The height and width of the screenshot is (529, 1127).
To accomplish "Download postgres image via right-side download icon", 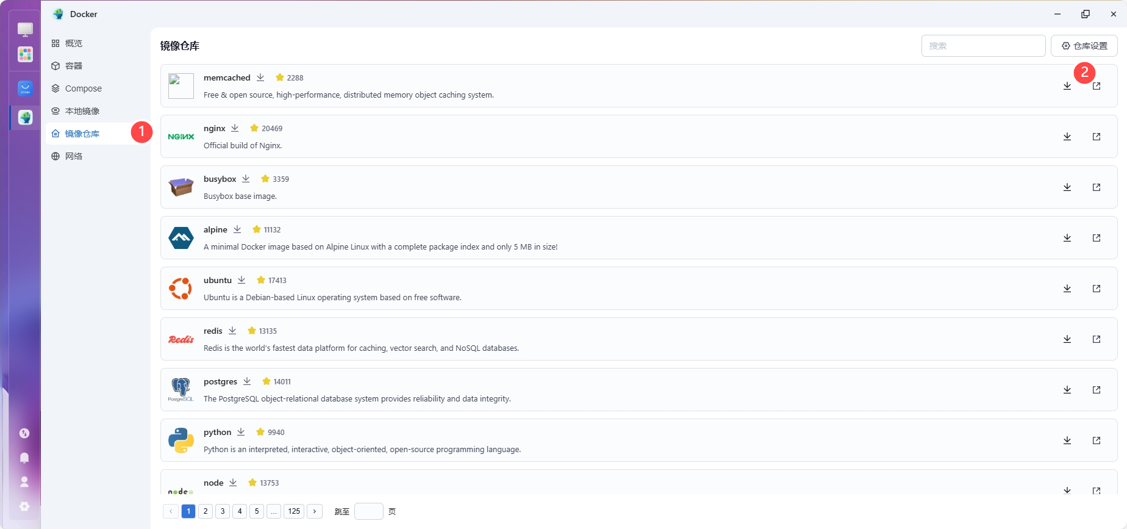I will click(x=1067, y=390).
